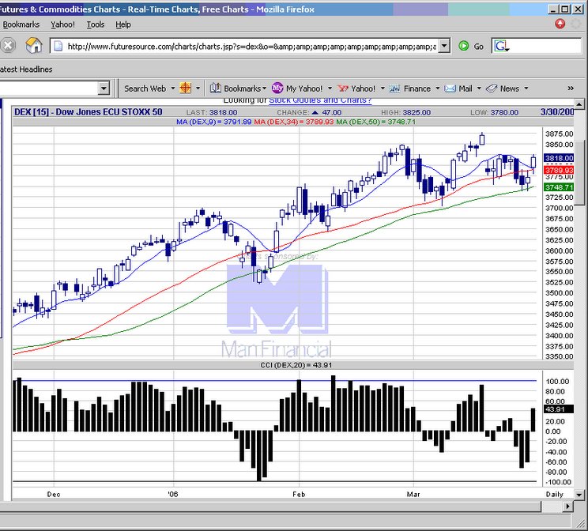This screenshot has height=531, width=588.
Task: Show more toolbar items chevron
Action: click(x=571, y=88)
